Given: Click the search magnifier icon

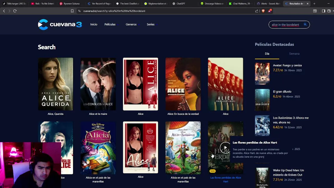Looking at the screenshot, I should pyautogui.click(x=305, y=25).
